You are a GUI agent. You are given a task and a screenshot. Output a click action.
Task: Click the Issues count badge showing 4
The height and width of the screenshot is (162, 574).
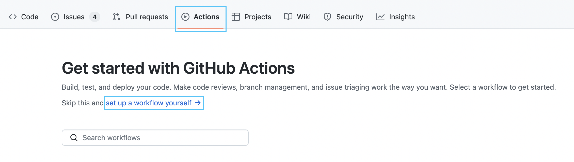point(95,17)
